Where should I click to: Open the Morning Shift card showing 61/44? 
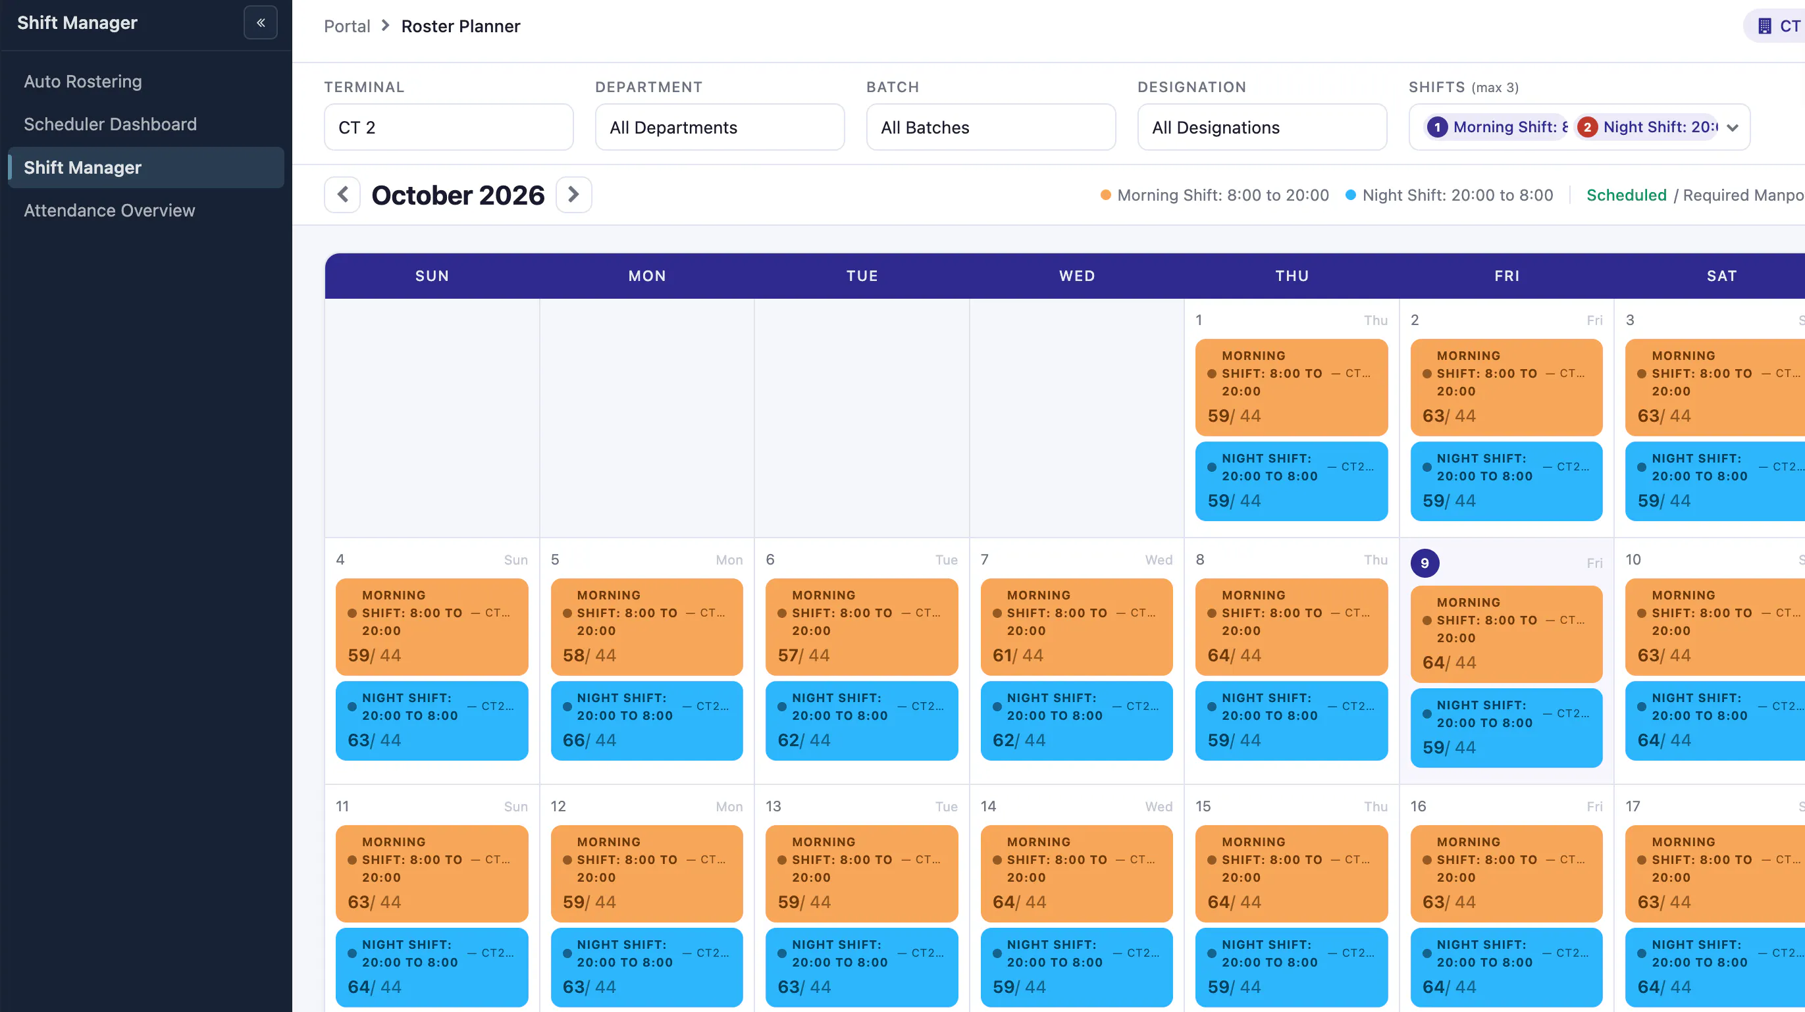(x=1076, y=627)
